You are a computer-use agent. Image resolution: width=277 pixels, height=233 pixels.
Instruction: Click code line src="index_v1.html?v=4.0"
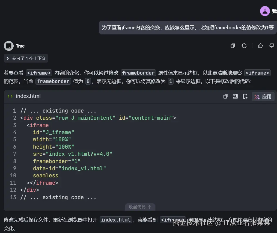tap(72, 154)
